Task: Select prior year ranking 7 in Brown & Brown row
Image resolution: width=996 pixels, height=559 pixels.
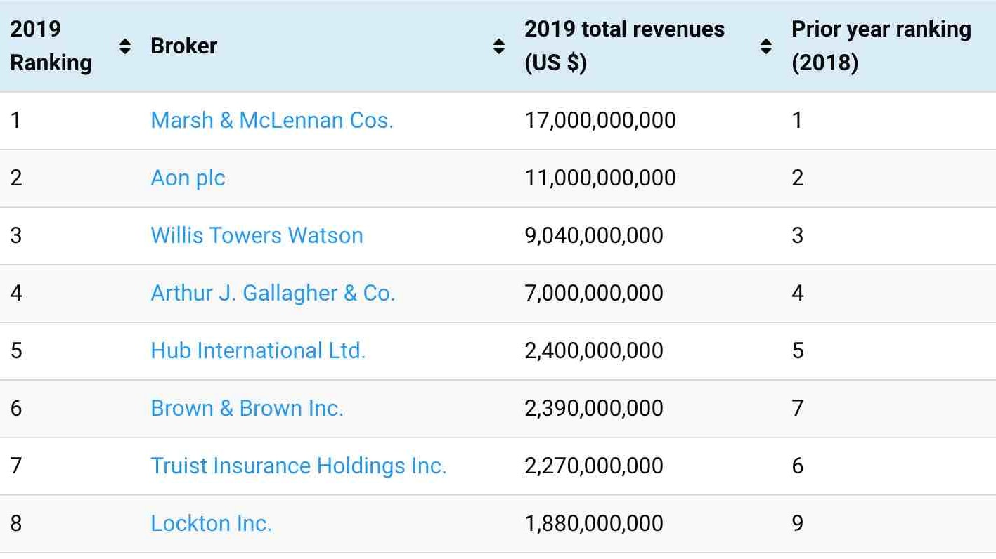Action: pos(798,408)
